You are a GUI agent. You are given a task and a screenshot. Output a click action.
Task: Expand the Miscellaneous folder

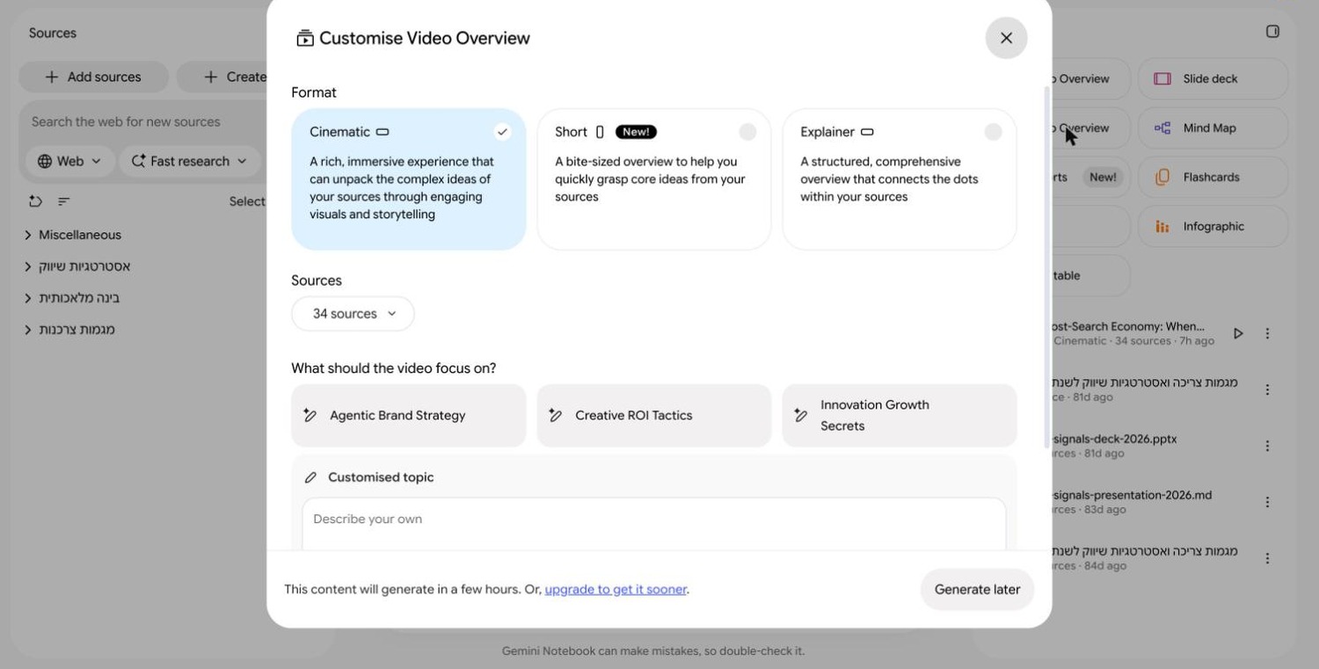(28, 235)
